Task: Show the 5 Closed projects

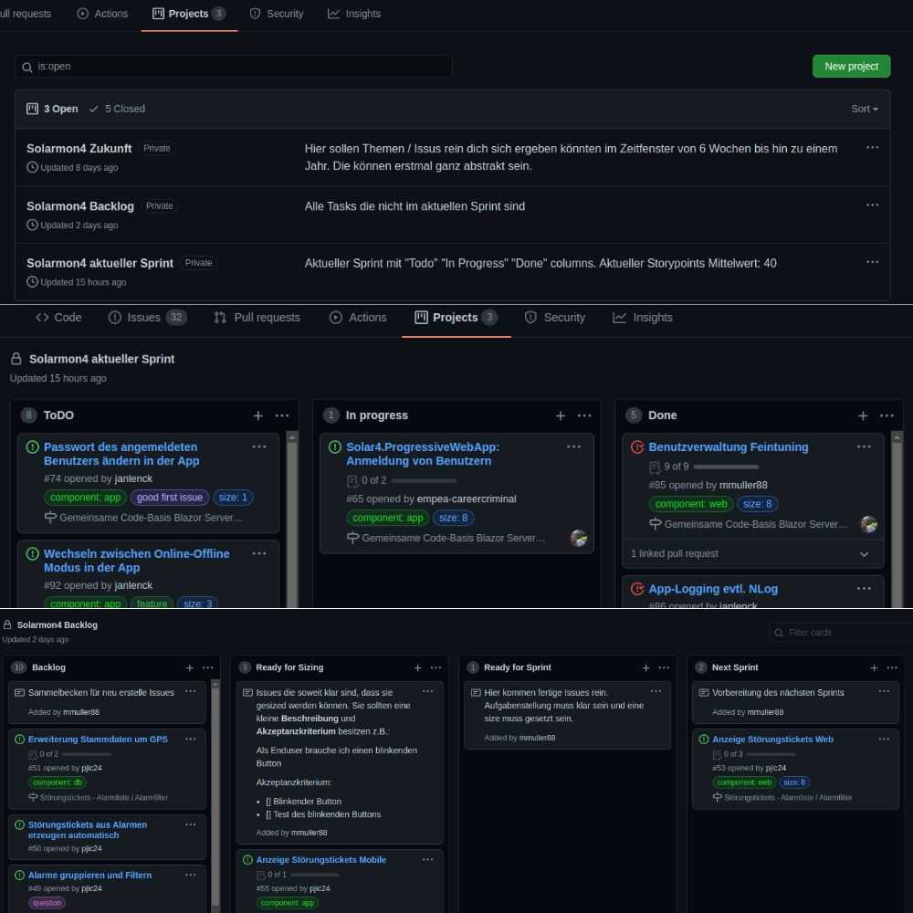Action: (x=117, y=109)
